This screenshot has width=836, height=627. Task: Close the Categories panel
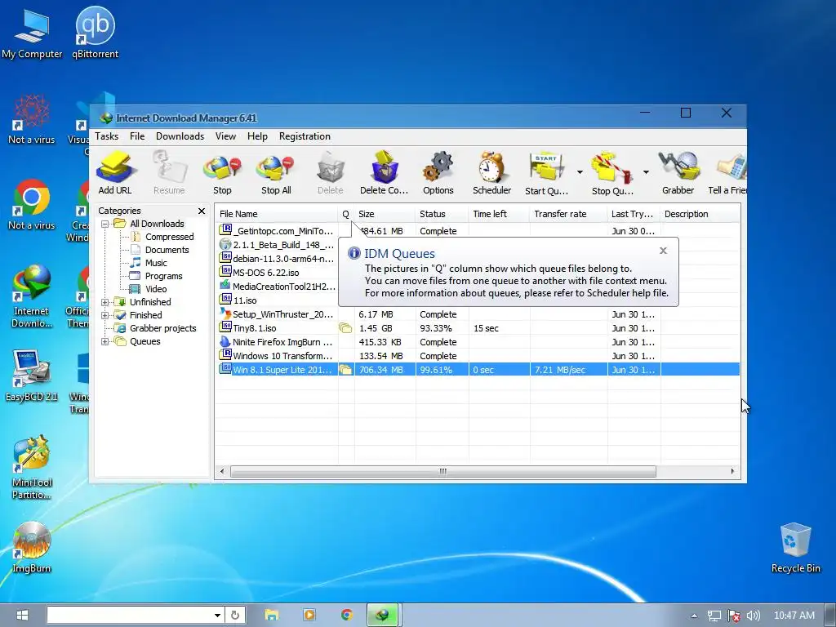(202, 211)
